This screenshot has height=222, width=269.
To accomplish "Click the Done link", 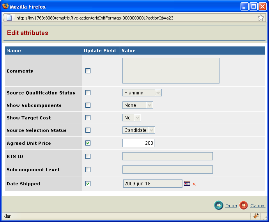I will coord(231,206).
